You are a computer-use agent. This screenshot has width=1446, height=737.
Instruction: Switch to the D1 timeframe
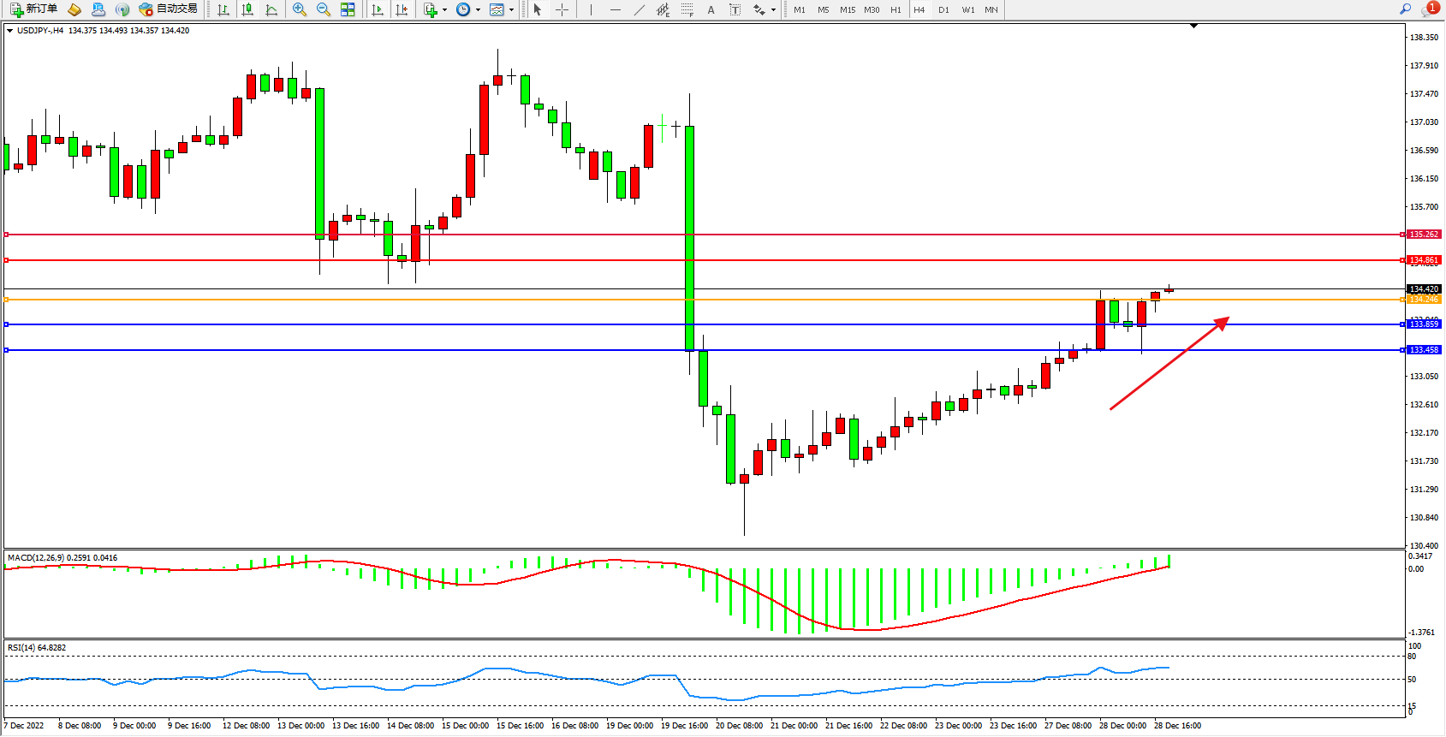click(943, 9)
